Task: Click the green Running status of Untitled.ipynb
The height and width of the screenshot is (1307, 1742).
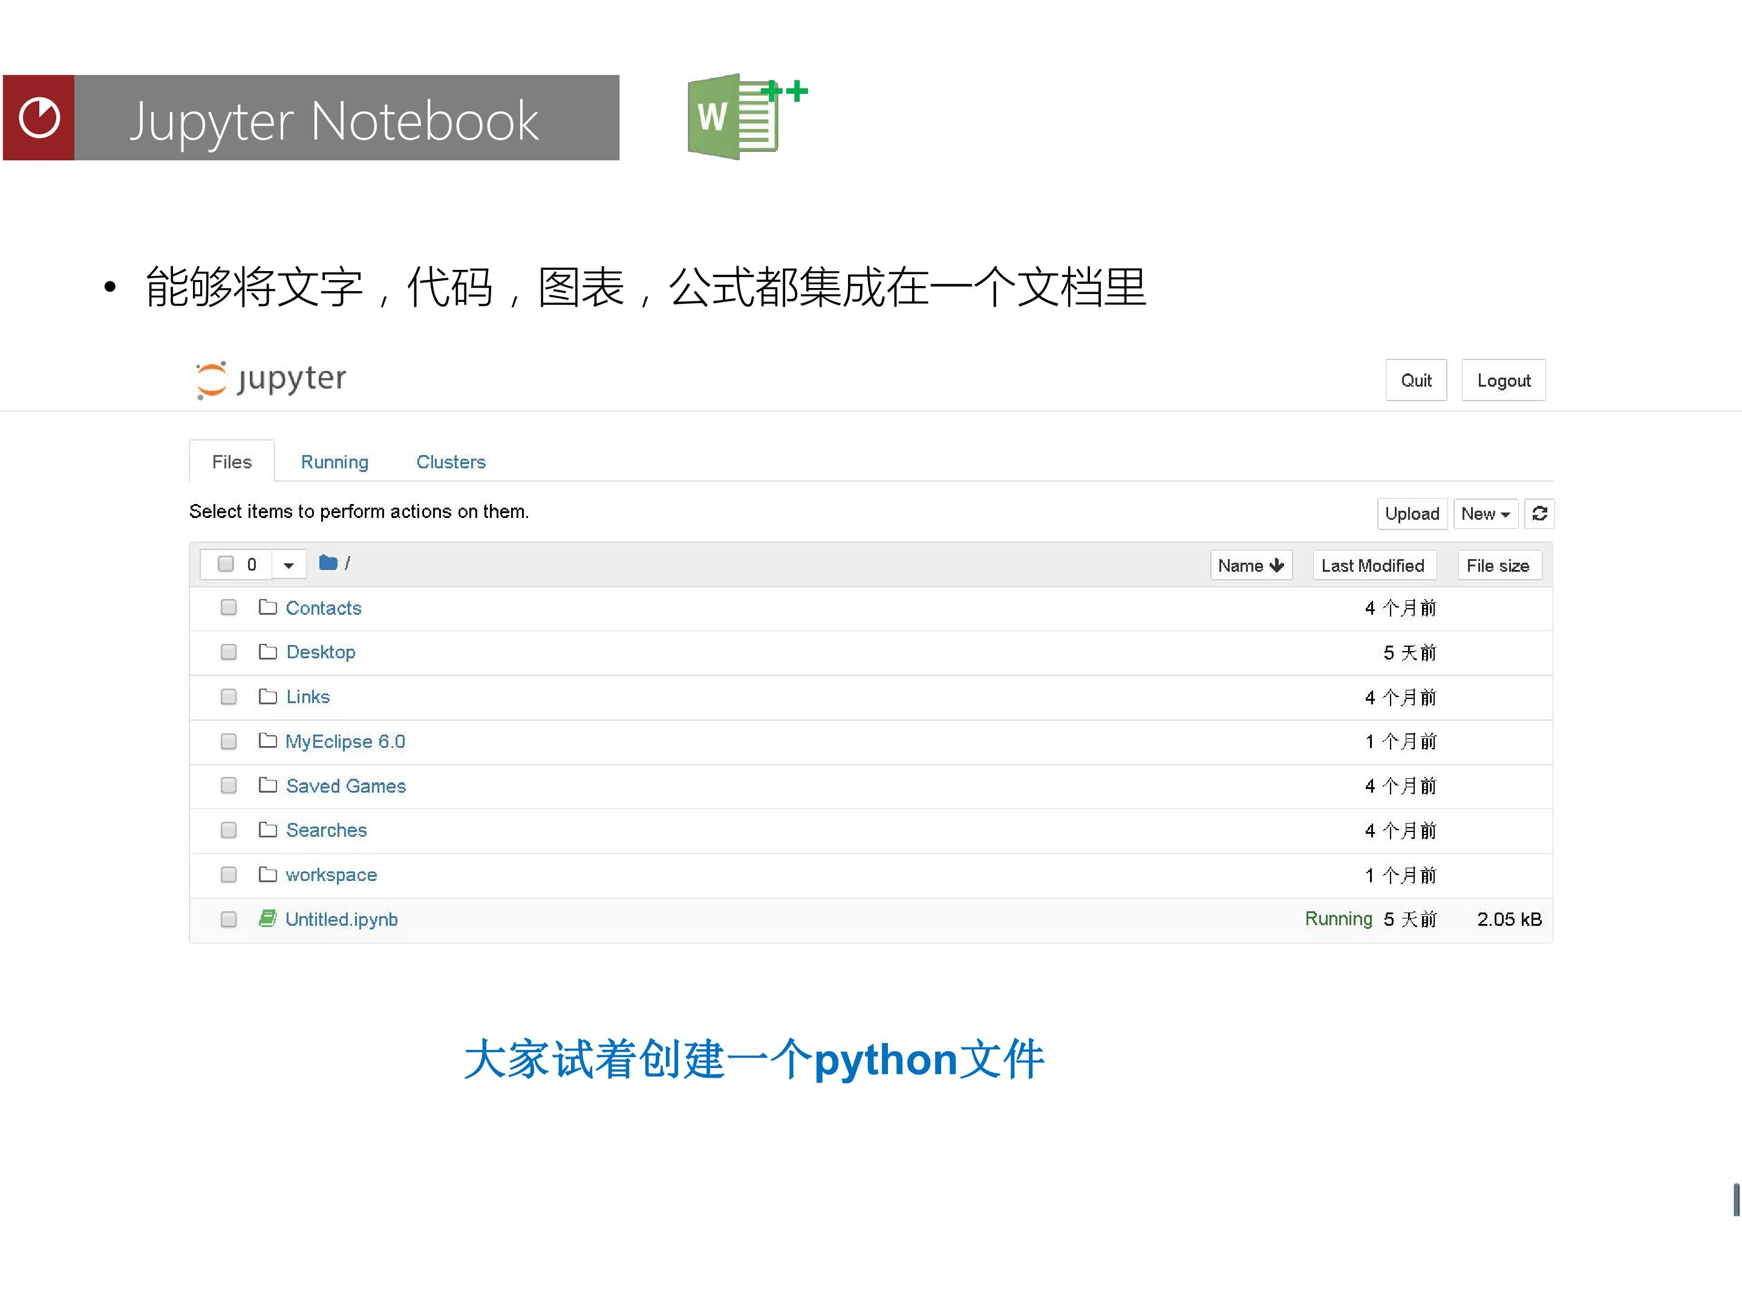Action: 1338,919
